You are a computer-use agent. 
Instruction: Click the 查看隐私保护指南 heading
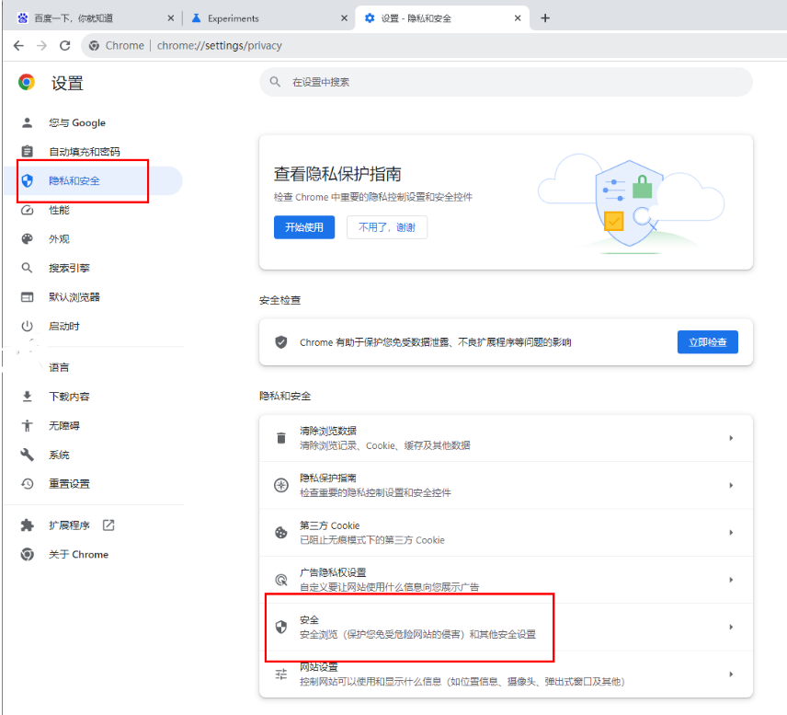point(337,174)
